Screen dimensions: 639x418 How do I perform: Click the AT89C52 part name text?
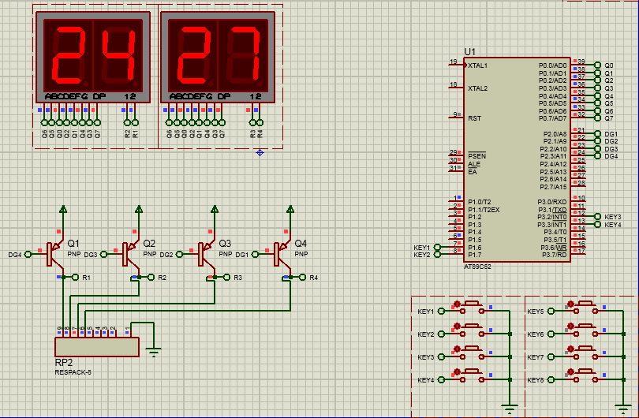477,267
